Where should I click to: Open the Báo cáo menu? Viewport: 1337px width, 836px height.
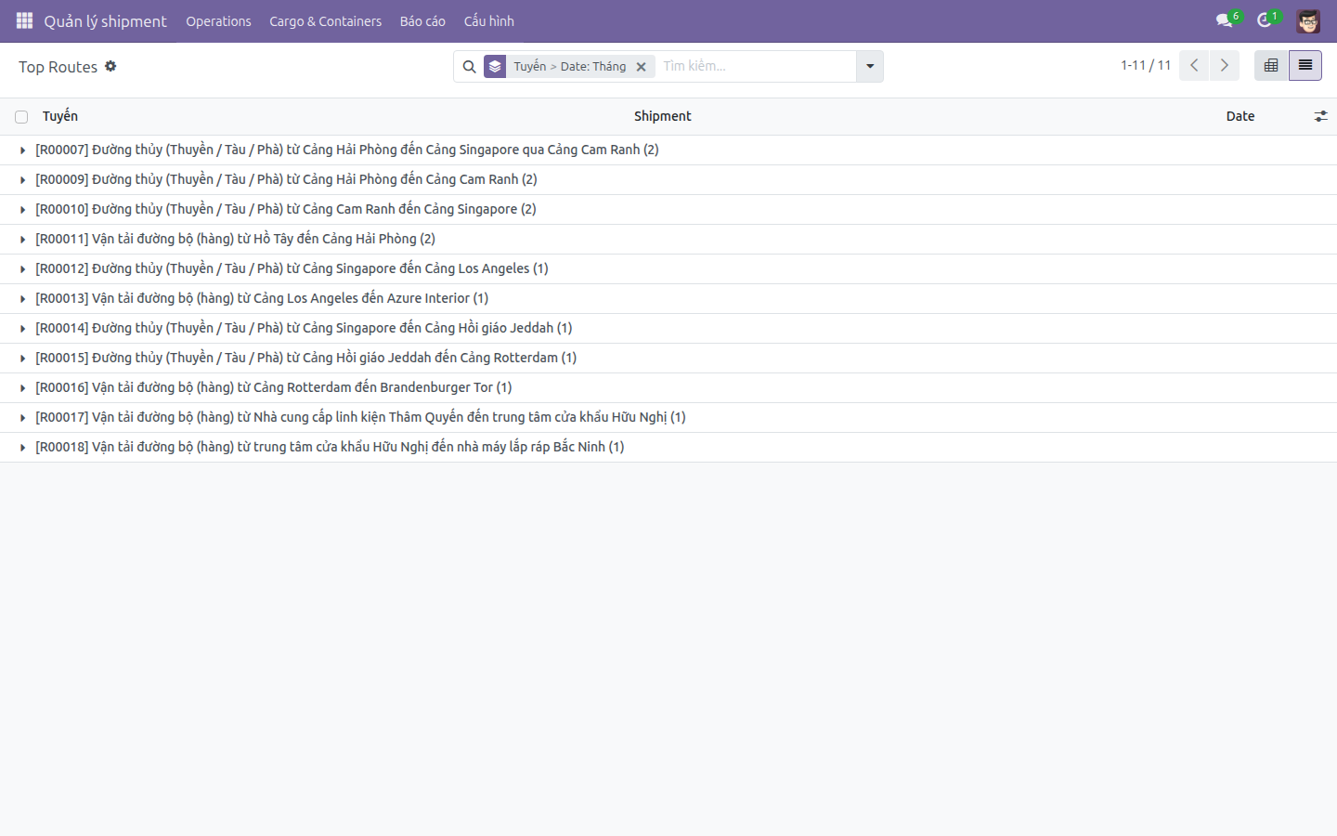[422, 20]
